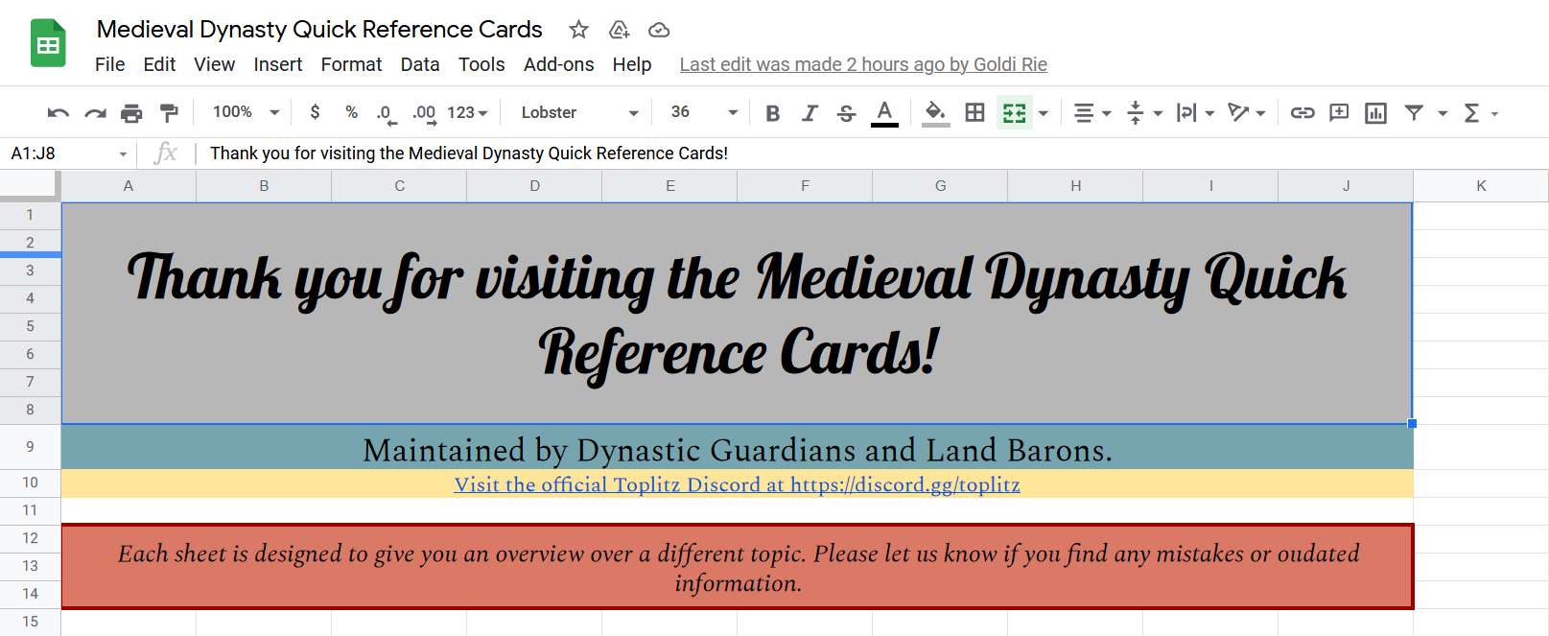Select column A header
This screenshot has height=636, width=1549.
[x=129, y=186]
